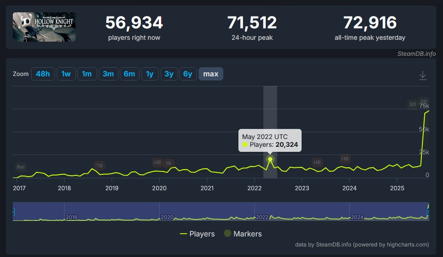This screenshot has height=257, width=443.
Task: Click the 2022 label in navigator
Action: click(x=262, y=217)
